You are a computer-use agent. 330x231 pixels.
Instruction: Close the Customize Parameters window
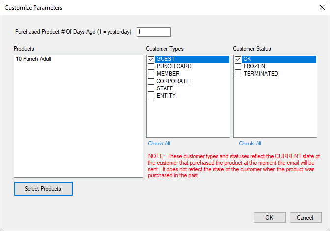[322, 7]
